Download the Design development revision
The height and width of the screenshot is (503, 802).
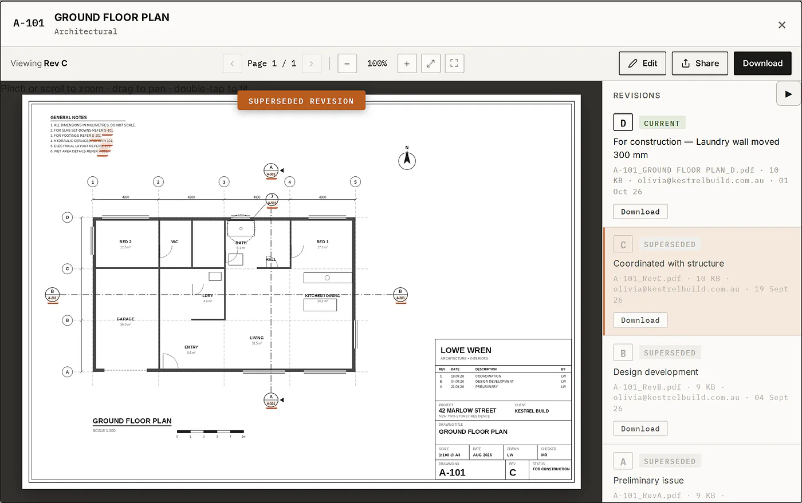pyautogui.click(x=640, y=429)
